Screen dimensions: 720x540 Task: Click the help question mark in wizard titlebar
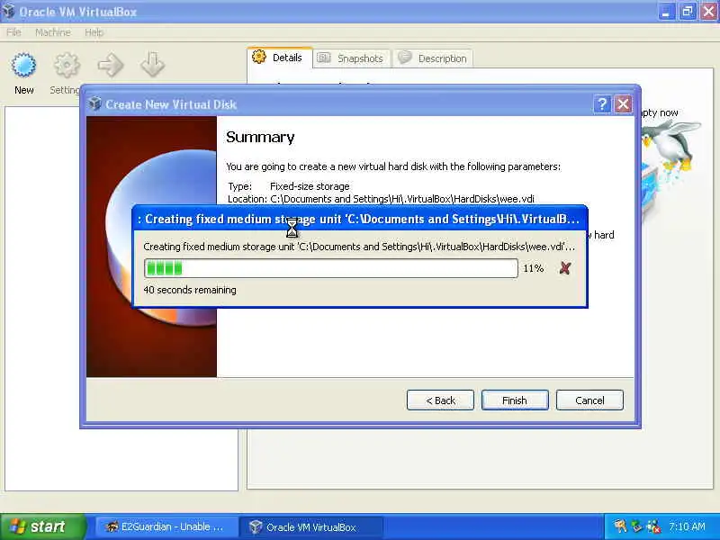pyautogui.click(x=602, y=104)
